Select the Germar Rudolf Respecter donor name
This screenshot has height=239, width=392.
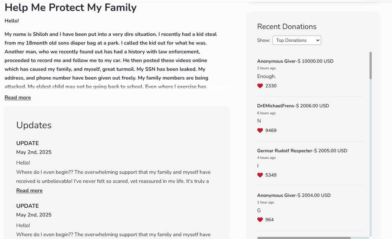[x=284, y=151]
